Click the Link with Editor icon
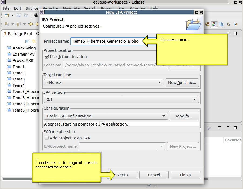The height and width of the screenshot is (189, 243). (34, 41)
